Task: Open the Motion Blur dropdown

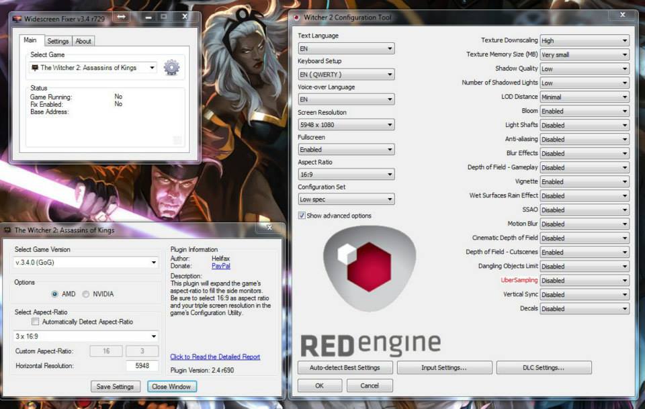Action: coord(585,224)
